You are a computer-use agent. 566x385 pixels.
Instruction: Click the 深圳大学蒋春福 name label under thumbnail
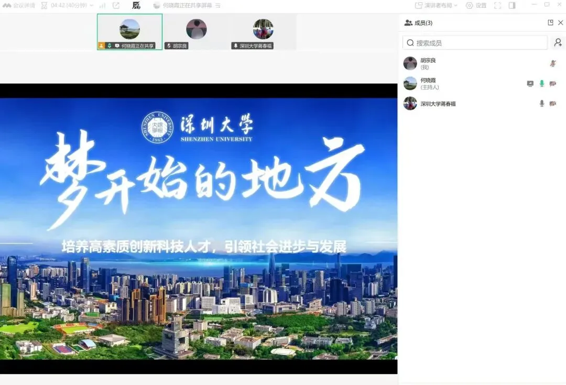pos(252,46)
